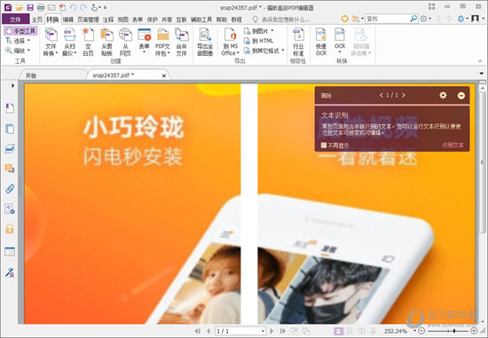This screenshot has width=488, height=338.
Task: Adjust the zoom slider in status bar
Action: pyautogui.click(x=454, y=331)
